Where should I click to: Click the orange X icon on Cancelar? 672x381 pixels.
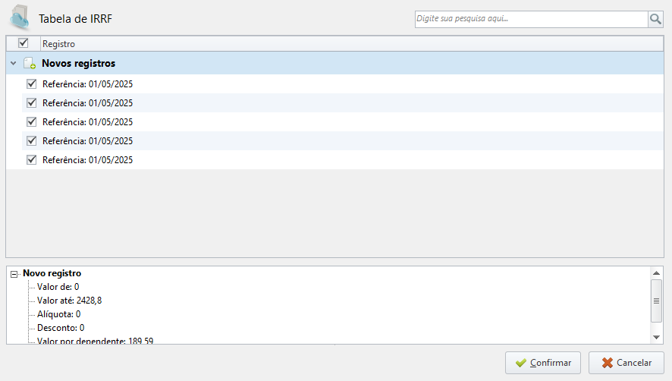pos(608,363)
